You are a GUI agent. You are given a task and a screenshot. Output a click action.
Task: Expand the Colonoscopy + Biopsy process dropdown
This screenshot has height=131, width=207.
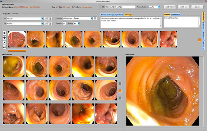(x=91, y=18)
